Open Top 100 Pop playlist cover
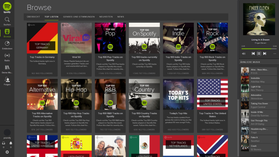Image resolution: width=279 pixels, height=157 pixels. [x=110, y=38]
